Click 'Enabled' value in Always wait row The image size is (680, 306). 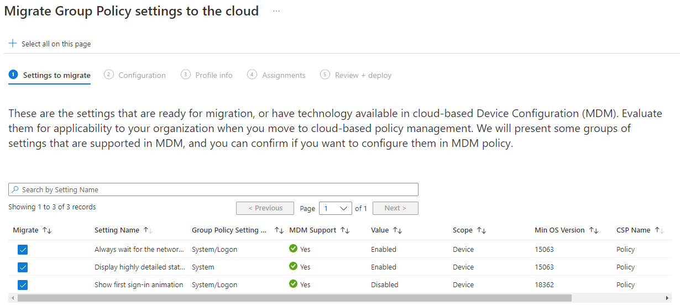coord(384,249)
